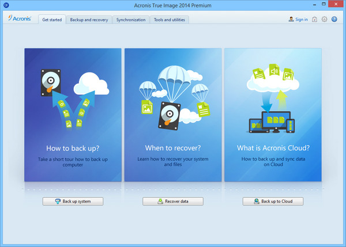
Task: Go to the Synchronization tab
Action: [x=131, y=20]
